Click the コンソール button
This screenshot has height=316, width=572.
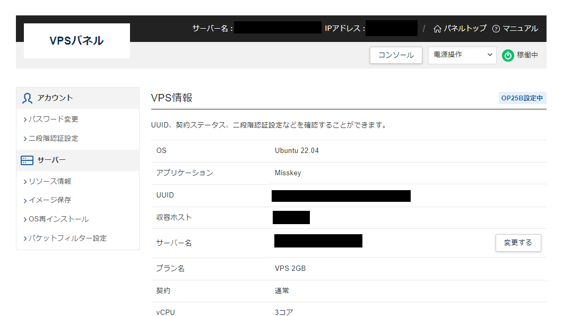396,55
